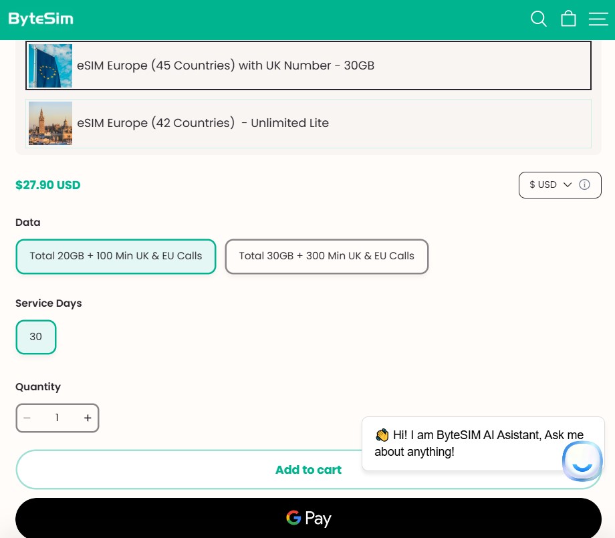This screenshot has width=615, height=538.
Task: Select Total 30GB + 300 Min plan
Action: [326, 256]
